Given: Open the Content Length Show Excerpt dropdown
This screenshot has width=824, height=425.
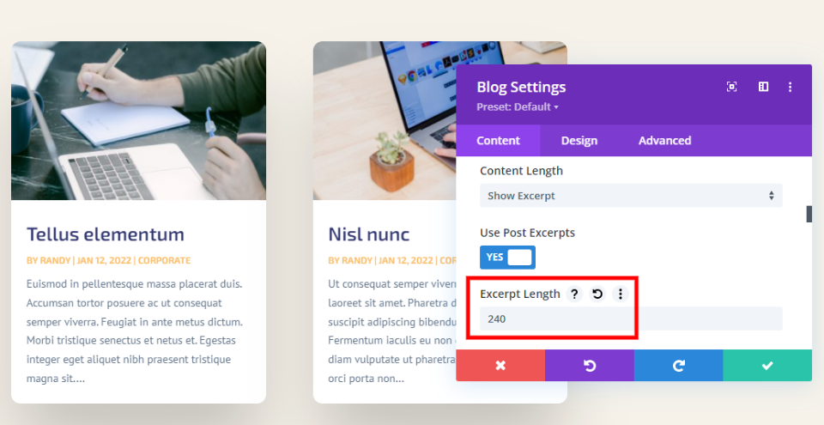Looking at the screenshot, I should tap(631, 196).
